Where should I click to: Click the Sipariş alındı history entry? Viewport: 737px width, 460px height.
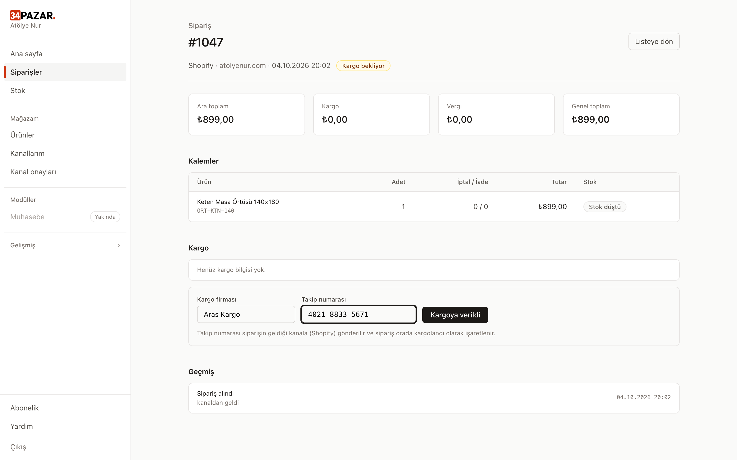(x=434, y=398)
